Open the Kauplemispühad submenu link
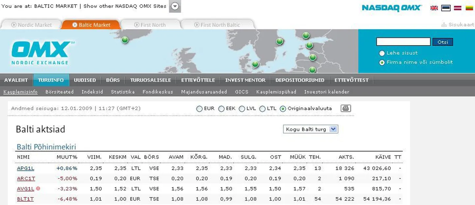The width and height of the screenshot is (475, 205). point(276,92)
